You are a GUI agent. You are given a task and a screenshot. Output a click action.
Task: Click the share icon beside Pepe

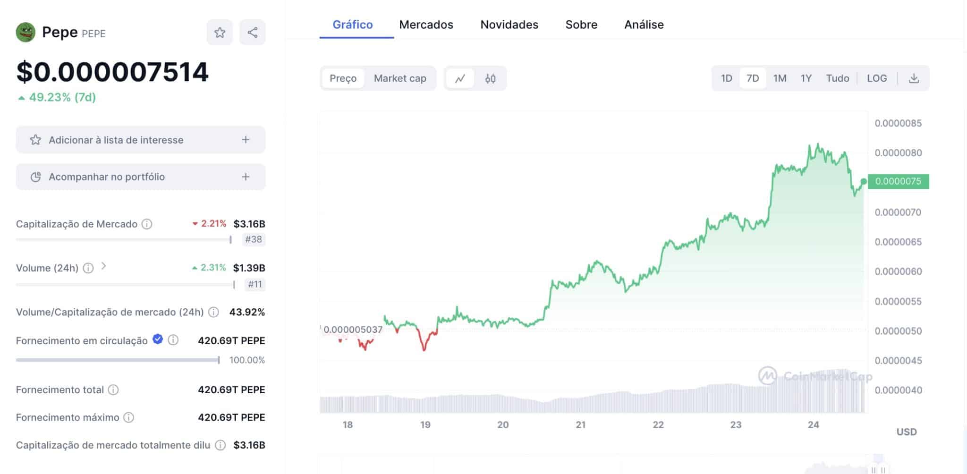click(253, 33)
